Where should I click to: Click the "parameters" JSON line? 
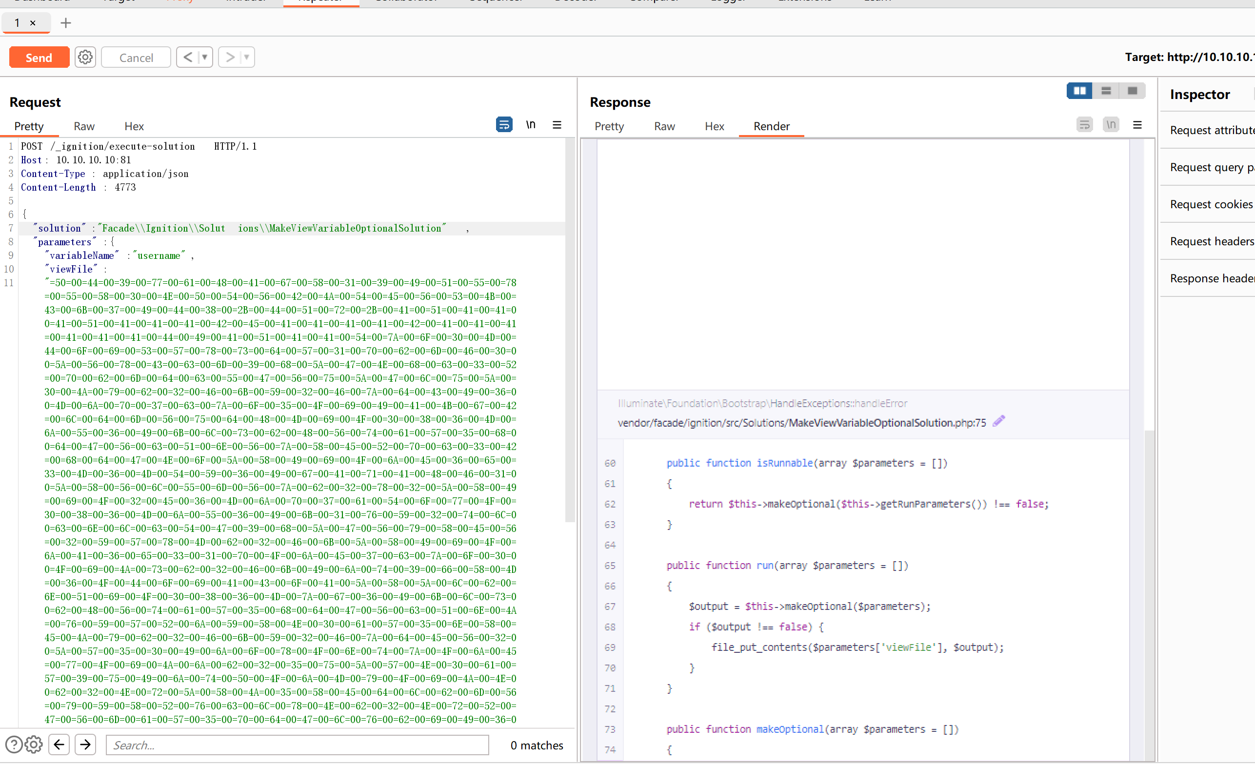pos(74,242)
